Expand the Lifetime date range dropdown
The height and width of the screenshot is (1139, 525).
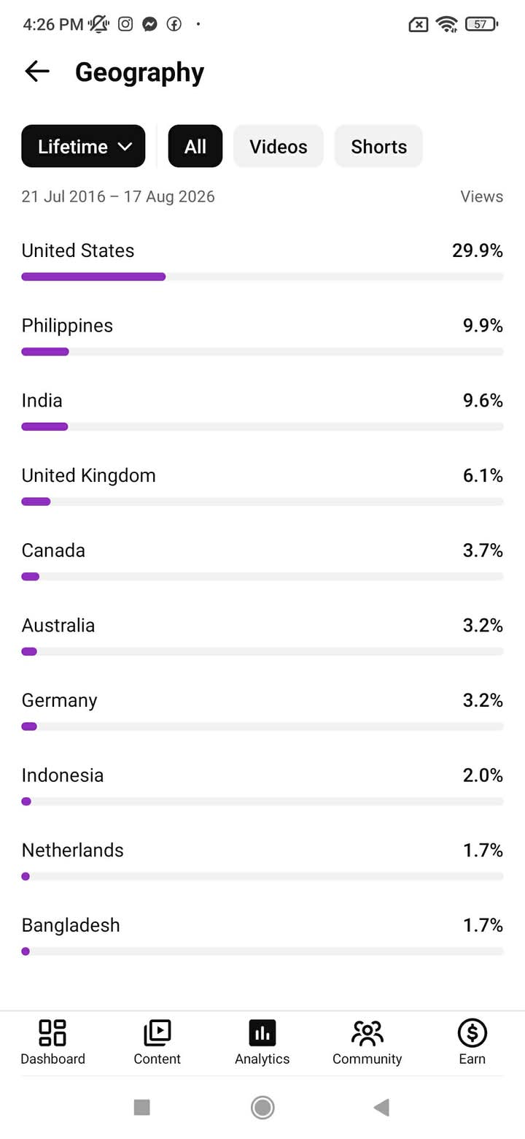click(x=83, y=146)
